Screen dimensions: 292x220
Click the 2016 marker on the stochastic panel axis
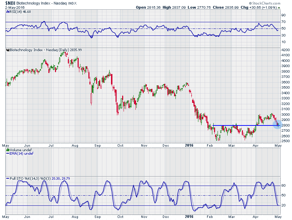pyautogui.click(x=189, y=217)
